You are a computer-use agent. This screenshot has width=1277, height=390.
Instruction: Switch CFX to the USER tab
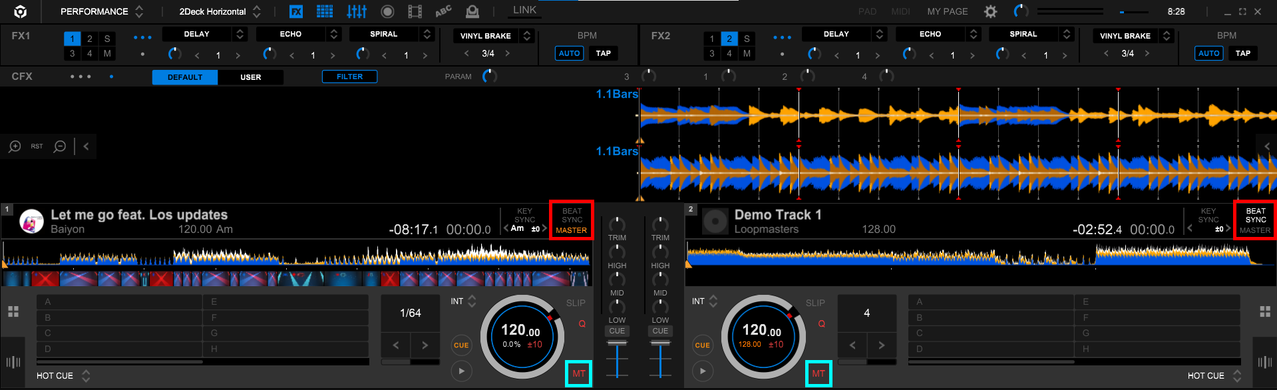pos(250,77)
